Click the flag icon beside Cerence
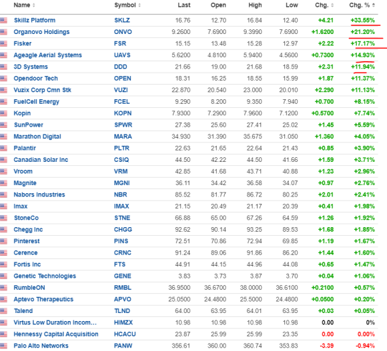The image size is (387, 351). [4, 252]
